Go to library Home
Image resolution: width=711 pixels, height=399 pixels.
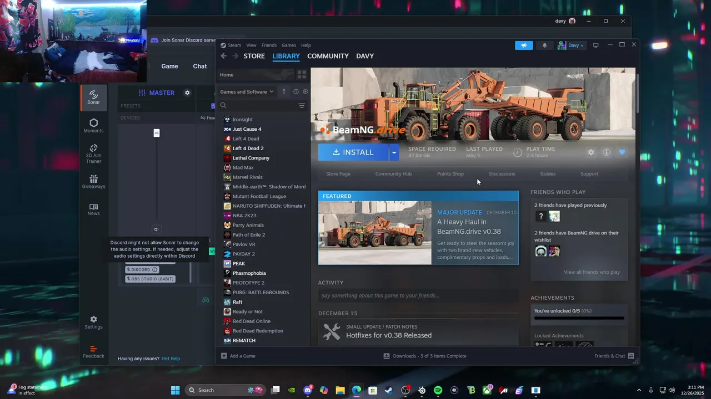[227, 75]
